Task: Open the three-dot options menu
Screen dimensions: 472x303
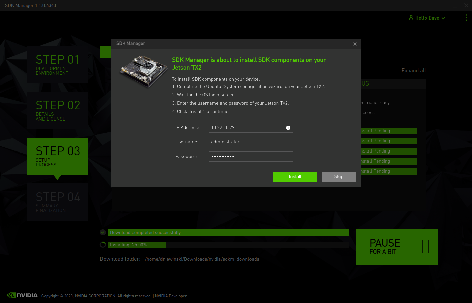Action: [466, 18]
